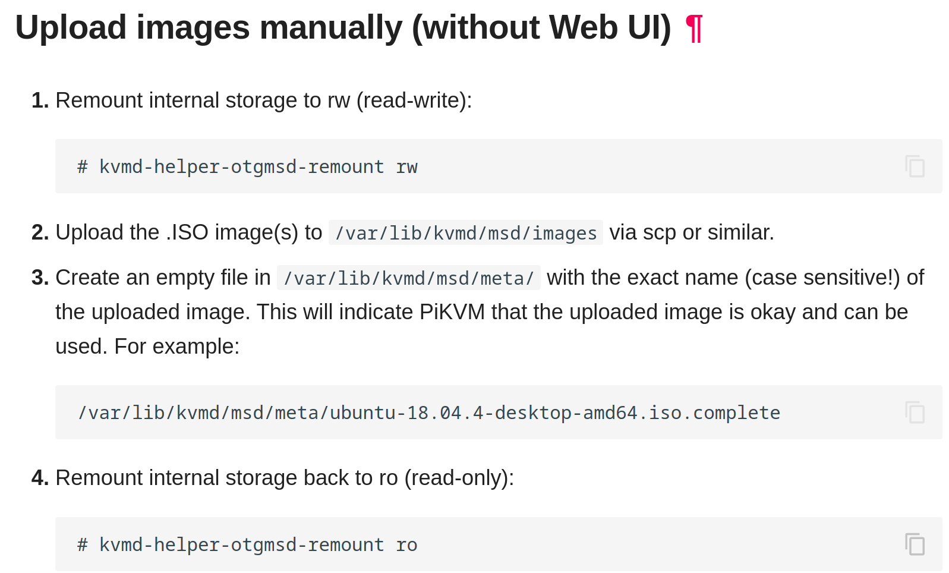
Task: Click the word 'PiKVM' in step 3
Action: 452,312
